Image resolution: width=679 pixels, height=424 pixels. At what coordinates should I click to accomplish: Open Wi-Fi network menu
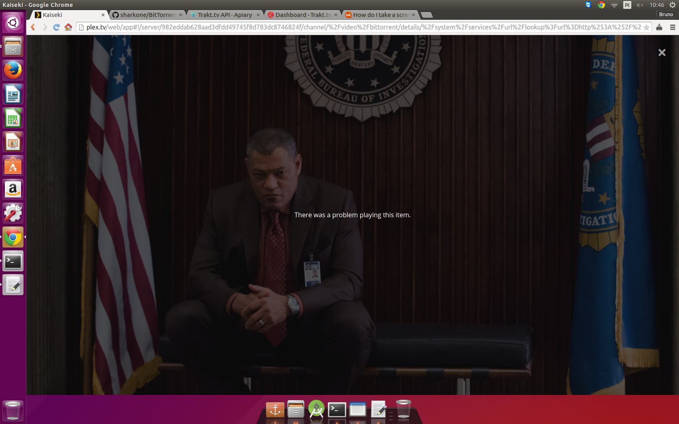click(x=614, y=5)
